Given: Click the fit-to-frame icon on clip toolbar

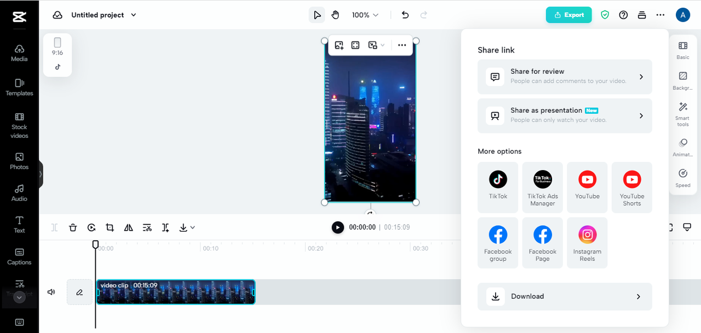Looking at the screenshot, I should point(355,45).
